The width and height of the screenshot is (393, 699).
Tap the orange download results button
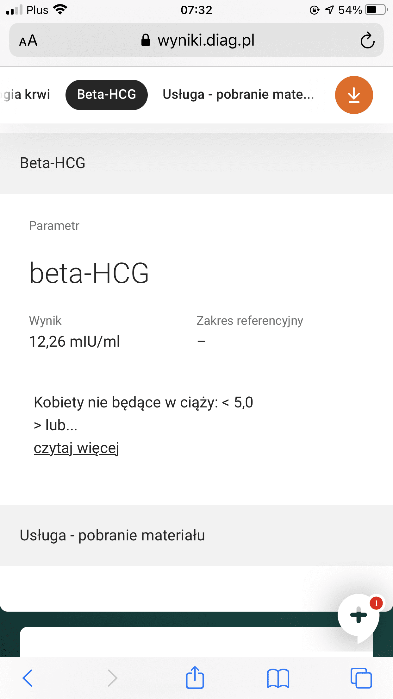(x=354, y=95)
